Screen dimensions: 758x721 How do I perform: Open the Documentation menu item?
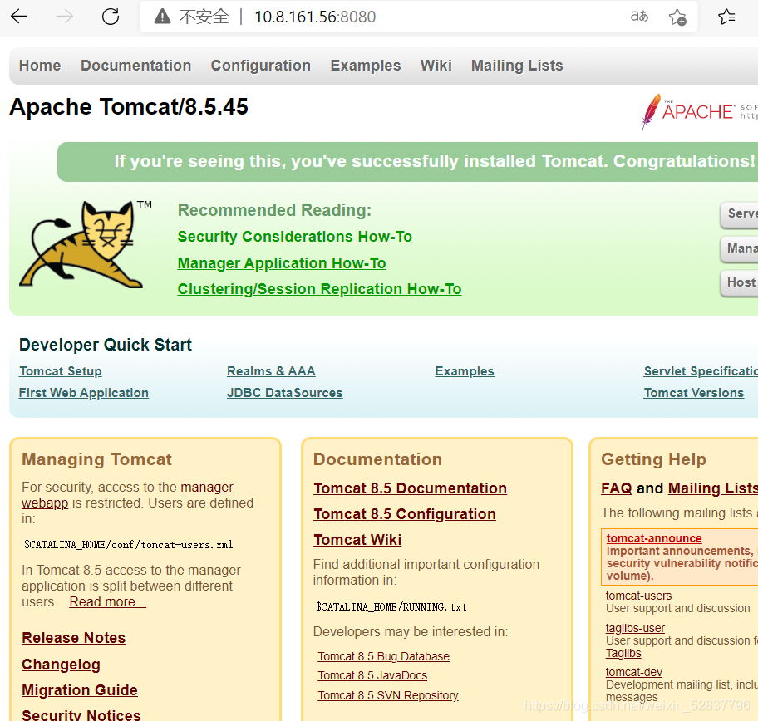pos(135,66)
